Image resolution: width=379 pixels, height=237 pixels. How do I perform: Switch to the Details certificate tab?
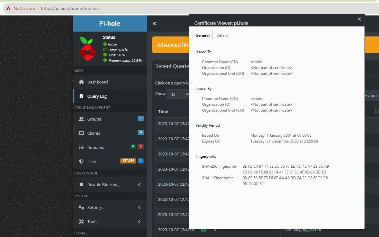[x=222, y=35]
